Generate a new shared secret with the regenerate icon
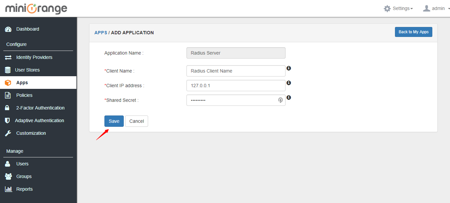450x203 pixels. (280, 100)
